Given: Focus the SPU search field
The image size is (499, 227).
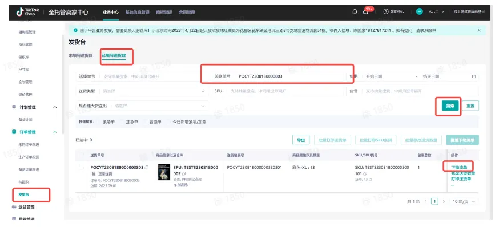Looking at the screenshot, I should click(278, 91).
